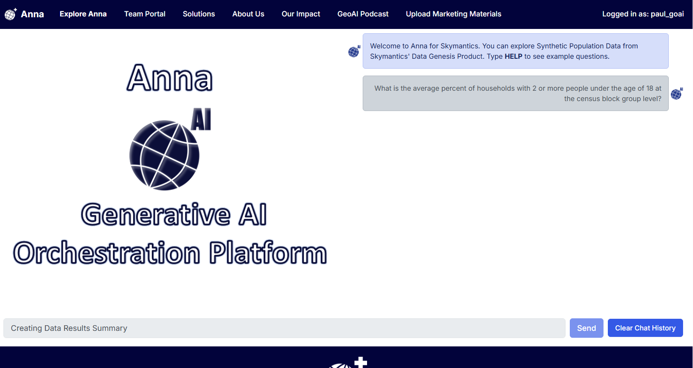
Task: Click the household question message bubble
Action: (x=515, y=93)
